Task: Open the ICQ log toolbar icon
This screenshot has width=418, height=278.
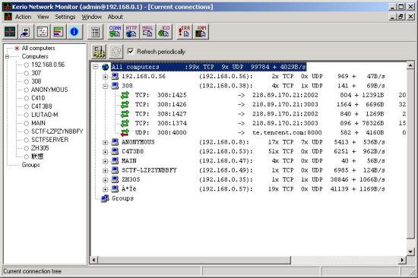Action: pyautogui.click(x=164, y=32)
